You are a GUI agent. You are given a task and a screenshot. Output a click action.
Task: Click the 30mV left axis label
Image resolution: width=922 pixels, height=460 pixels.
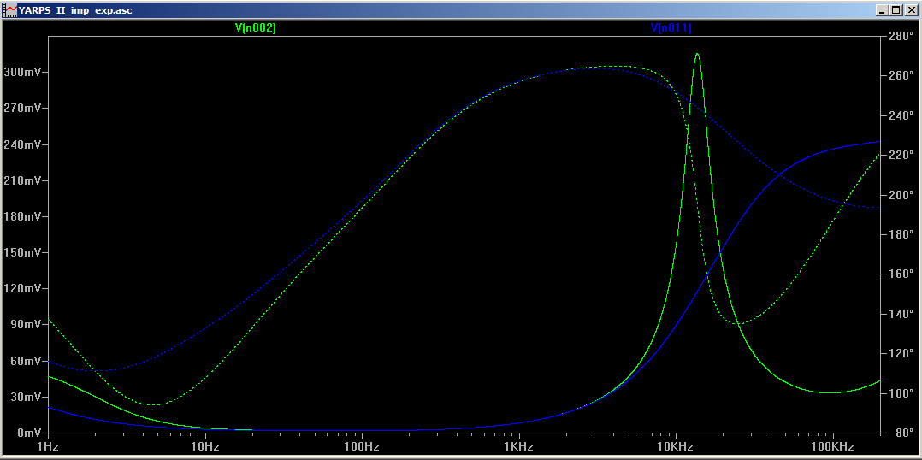tap(24, 397)
